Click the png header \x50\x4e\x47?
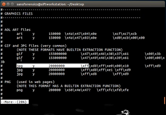The height and width of the screenshot is (115, 166). tap(78, 90)
